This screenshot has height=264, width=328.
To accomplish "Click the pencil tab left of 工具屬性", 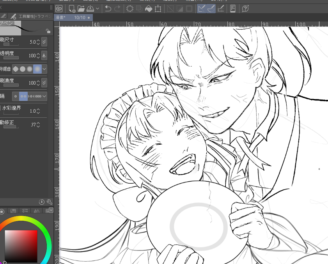I will [x=4, y=16].
